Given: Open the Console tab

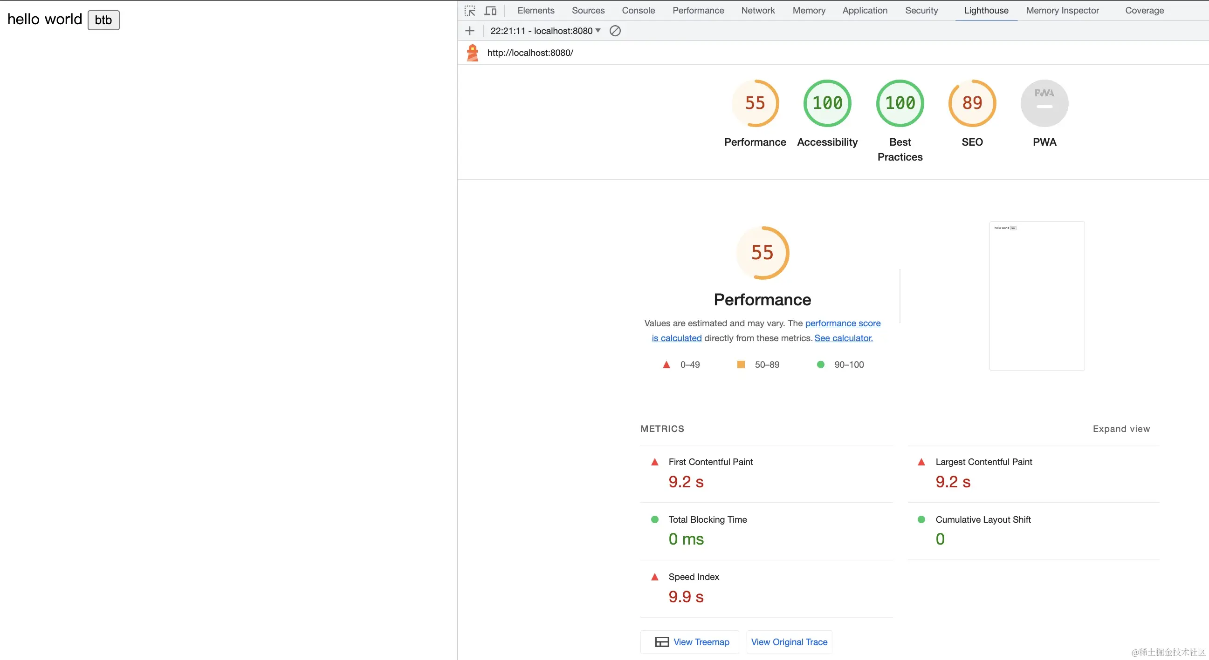Looking at the screenshot, I should coord(638,10).
